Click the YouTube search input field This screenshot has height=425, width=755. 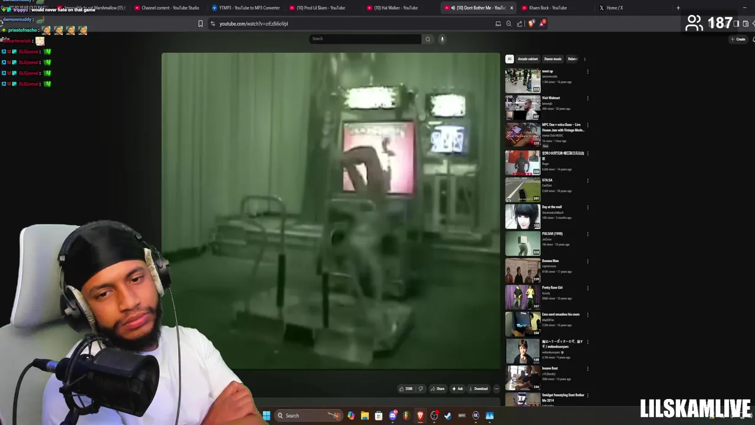(366, 39)
